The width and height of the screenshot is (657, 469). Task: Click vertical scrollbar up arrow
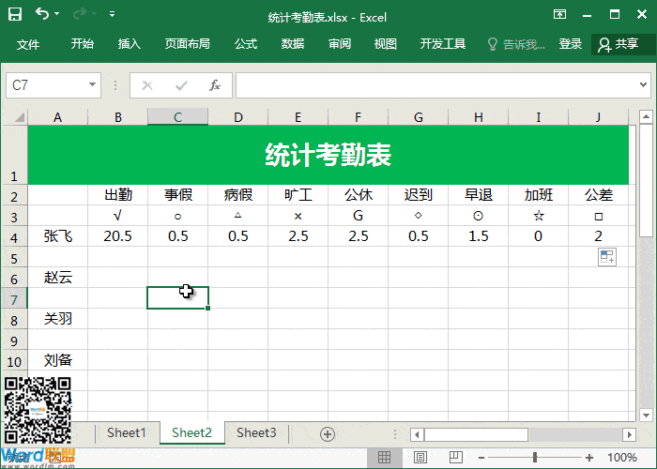pos(646,117)
